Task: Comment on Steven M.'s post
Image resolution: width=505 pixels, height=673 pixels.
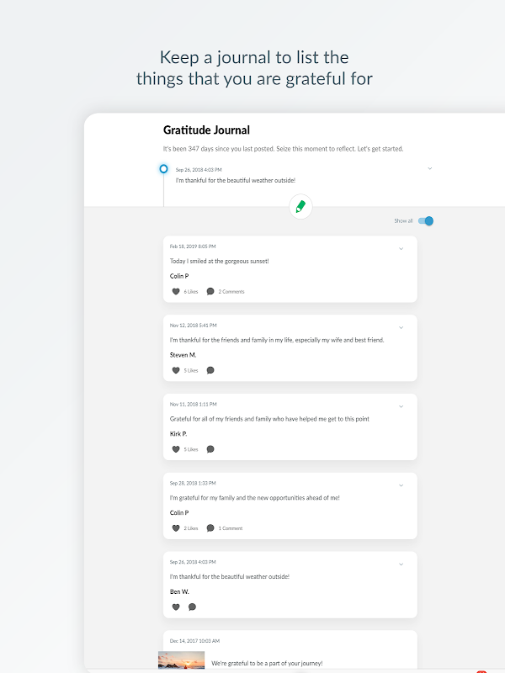Action: coord(210,370)
